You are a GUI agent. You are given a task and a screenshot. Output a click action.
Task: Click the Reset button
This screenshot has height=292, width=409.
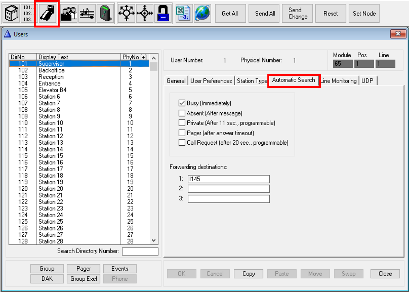point(331,14)
